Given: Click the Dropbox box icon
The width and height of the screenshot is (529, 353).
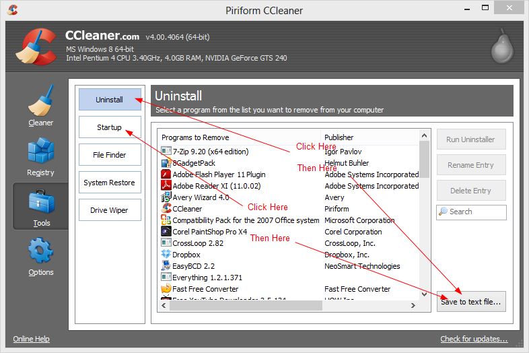Looking at the screenshot, I should [166, 254].
